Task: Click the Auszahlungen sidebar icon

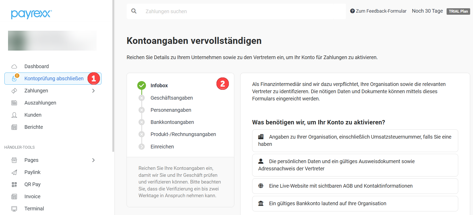Action: click(14, 103)
